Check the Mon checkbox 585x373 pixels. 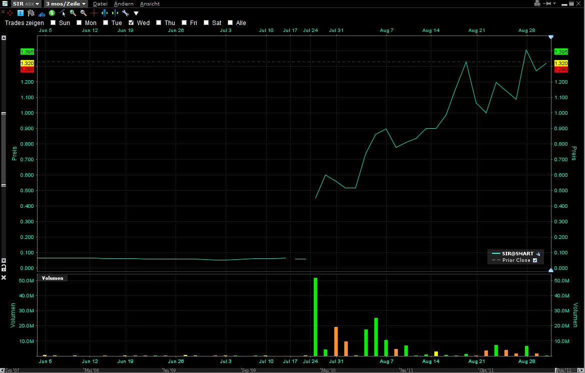coord(79,23)
